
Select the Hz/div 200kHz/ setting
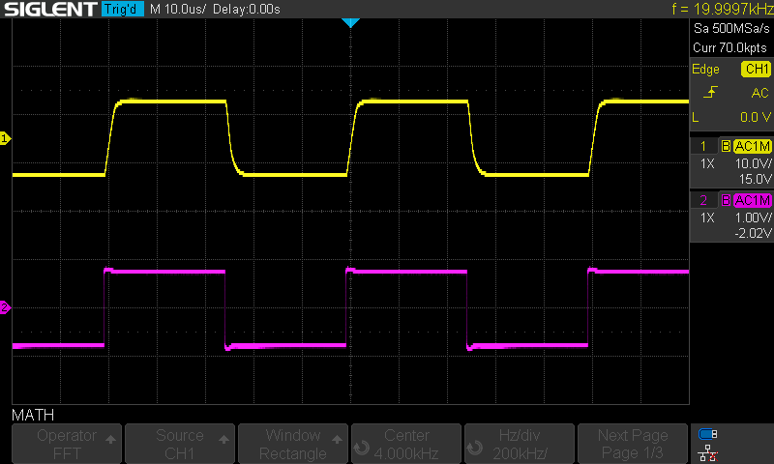pyautogui.click(x=520, y=444)
